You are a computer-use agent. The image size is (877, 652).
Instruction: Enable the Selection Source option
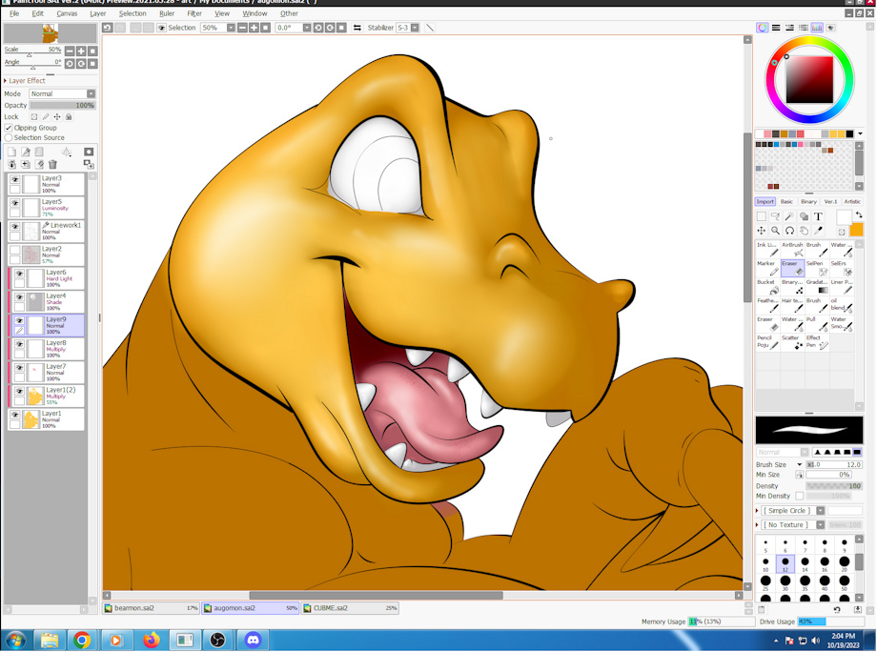point(9,137)
